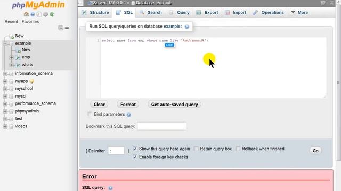The width and height of the screenshot is (341, 191).
Task: Open the Search tab
Action: (151, 13)
